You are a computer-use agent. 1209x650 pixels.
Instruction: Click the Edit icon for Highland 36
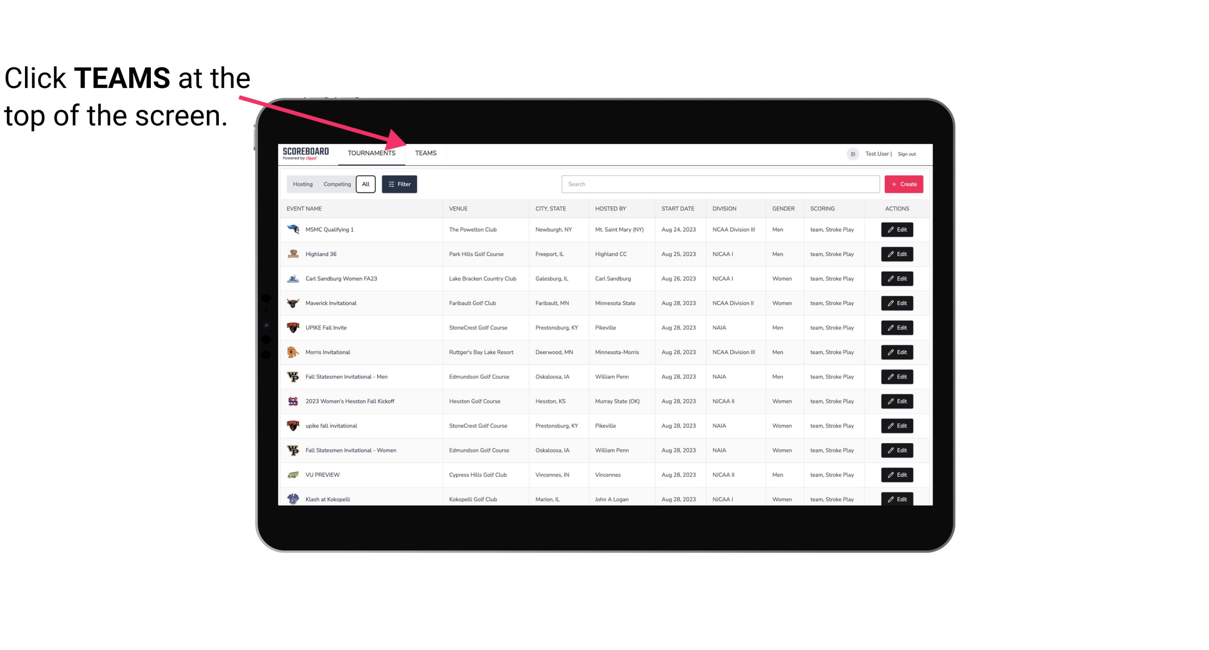click(x=897, y=254)
